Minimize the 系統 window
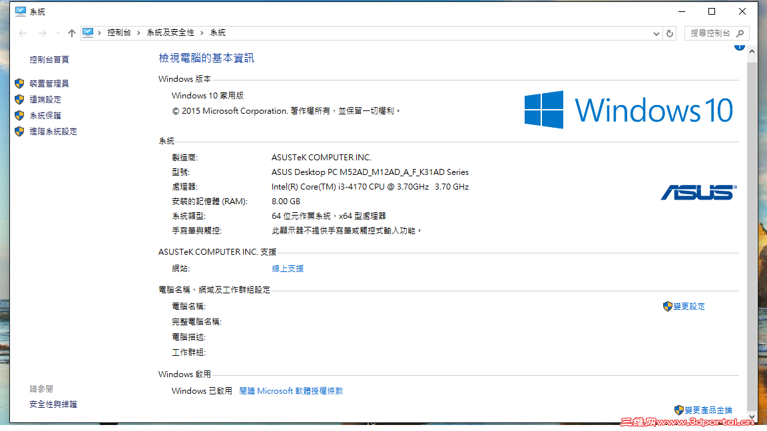Screen dimensions: 767x431 (x=682, y=11)
